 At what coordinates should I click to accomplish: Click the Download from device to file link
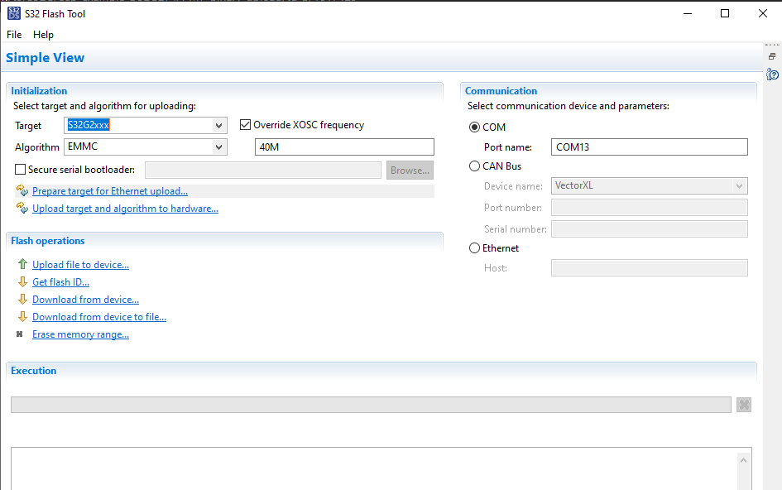tap(98, 316)
